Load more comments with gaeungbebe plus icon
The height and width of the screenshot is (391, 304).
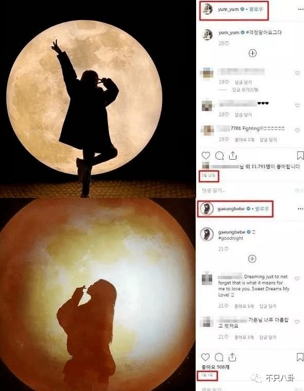coord(252,259)
